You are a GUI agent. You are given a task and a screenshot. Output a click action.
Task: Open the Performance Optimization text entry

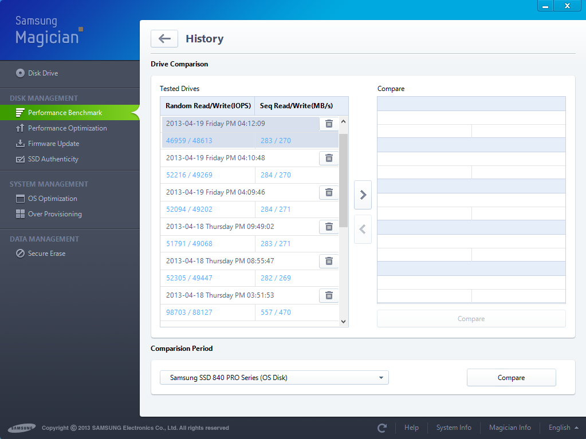(67, 128)
